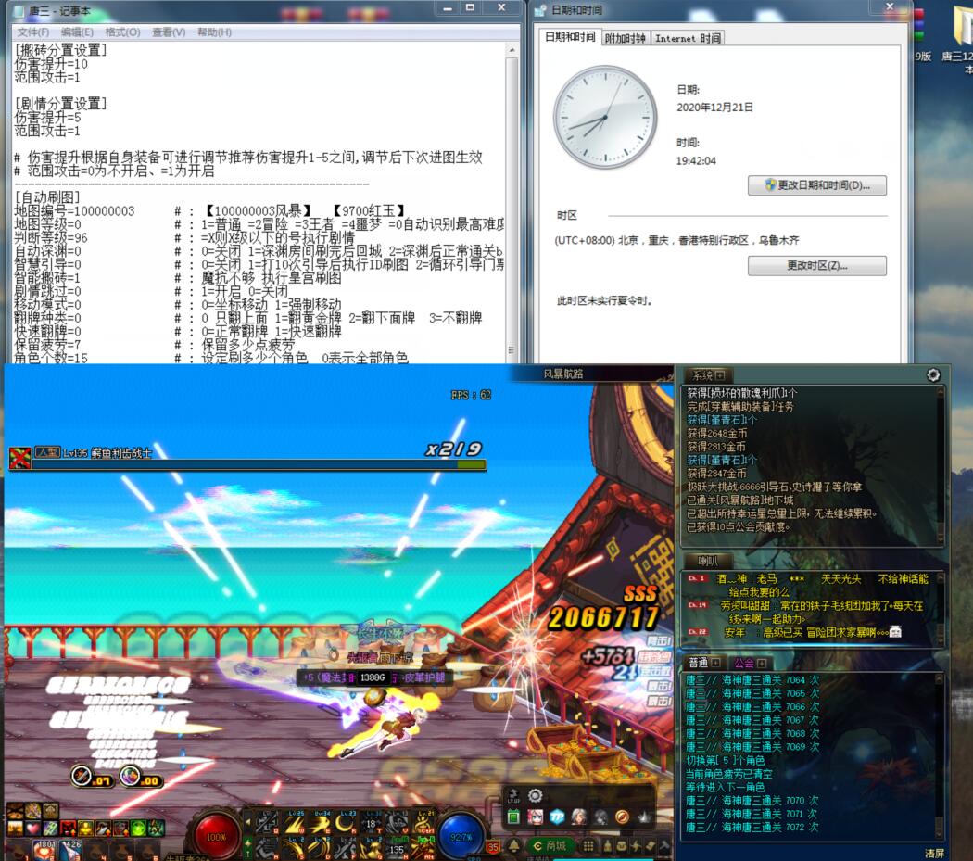Screen dimensions: 973x861
Task: Open the gear settings icon above quick menu
Action: click(535, 795)
